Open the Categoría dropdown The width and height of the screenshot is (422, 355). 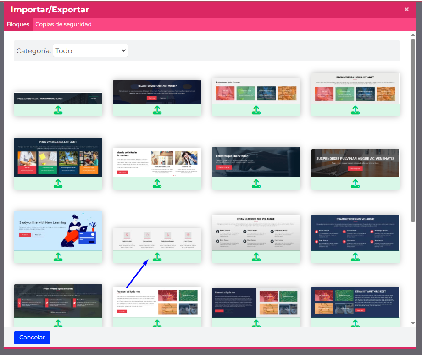(x=90, y=51)
